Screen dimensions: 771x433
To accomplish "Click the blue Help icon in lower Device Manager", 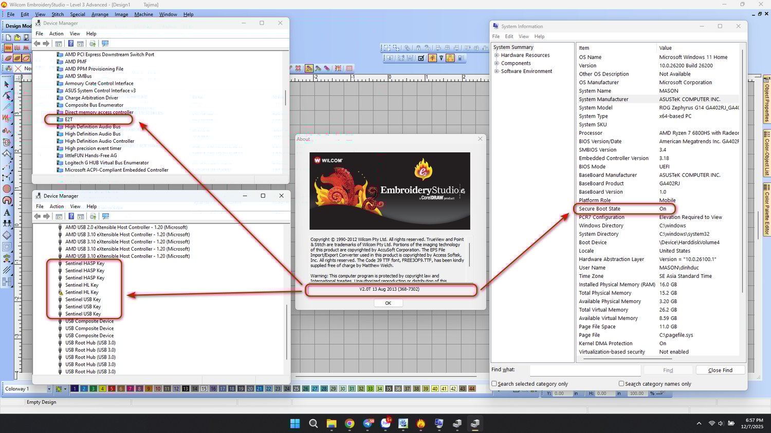I will coord(71,216).
